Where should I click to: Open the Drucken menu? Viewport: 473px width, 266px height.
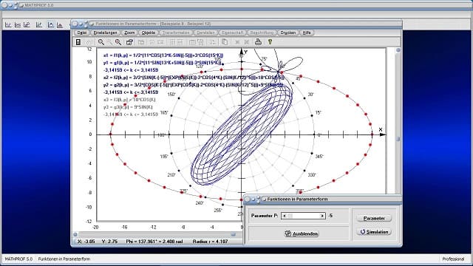(x=288, y=33)
